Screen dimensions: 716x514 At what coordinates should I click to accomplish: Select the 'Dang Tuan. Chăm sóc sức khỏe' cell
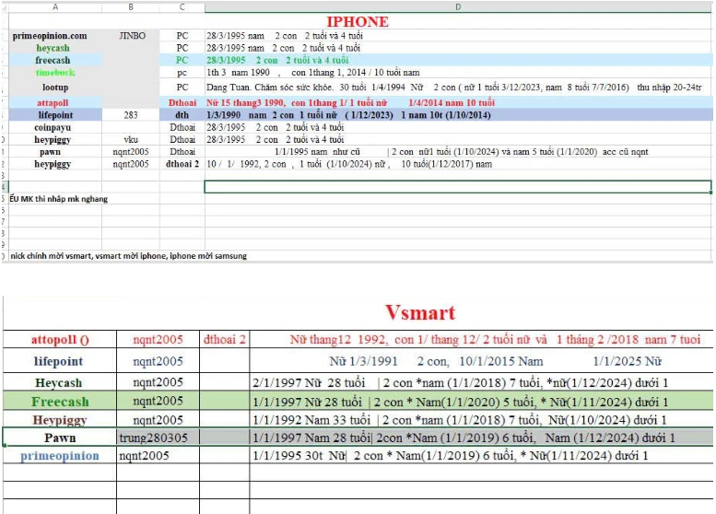pos(459,88)
